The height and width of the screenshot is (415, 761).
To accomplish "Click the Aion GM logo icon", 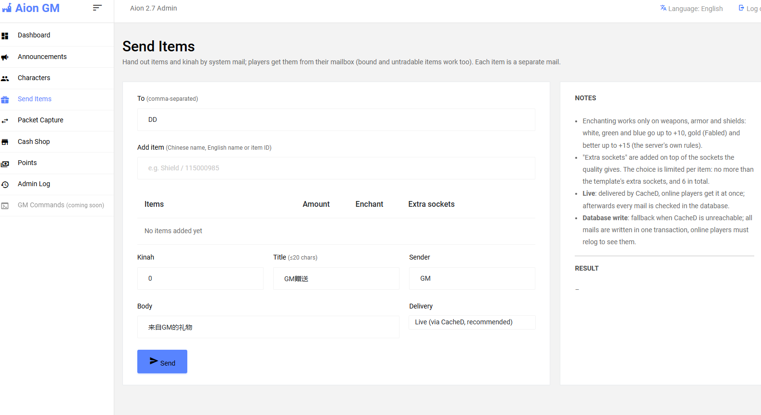I will 7,8.
